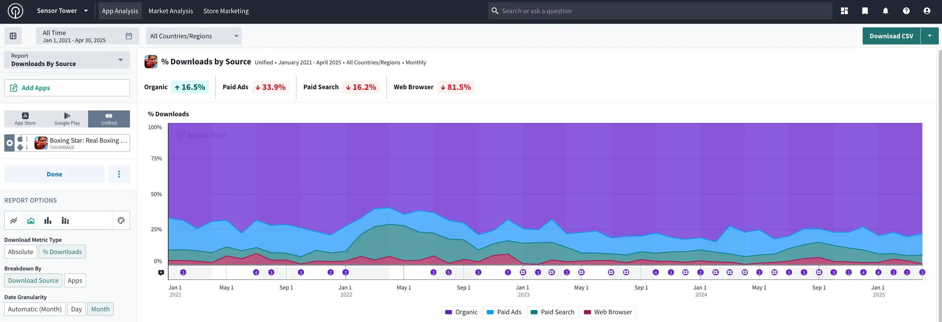Open the help question mark icon
The width and height of the screenshot is (942, 322).
coord(906,11)
